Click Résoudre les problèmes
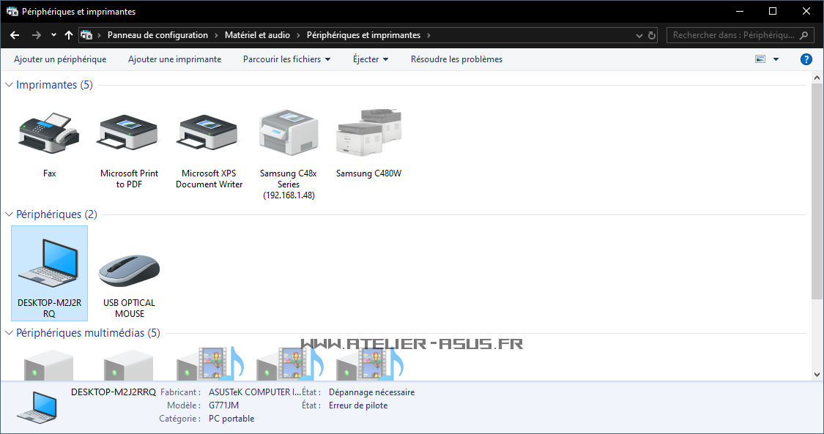 click(x=456, y=59)
